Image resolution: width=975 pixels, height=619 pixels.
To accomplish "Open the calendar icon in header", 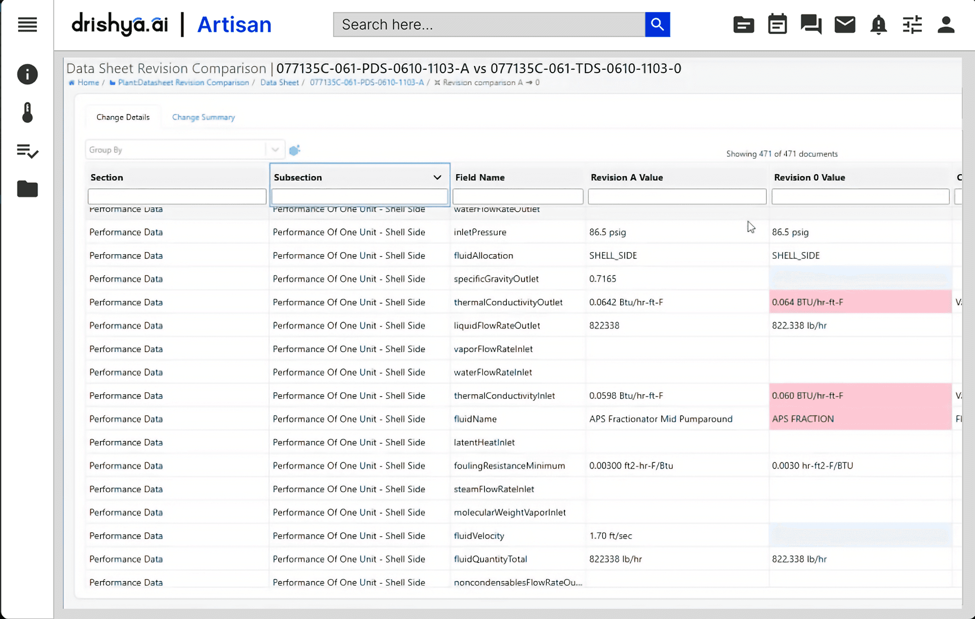I will coord(777,24).
